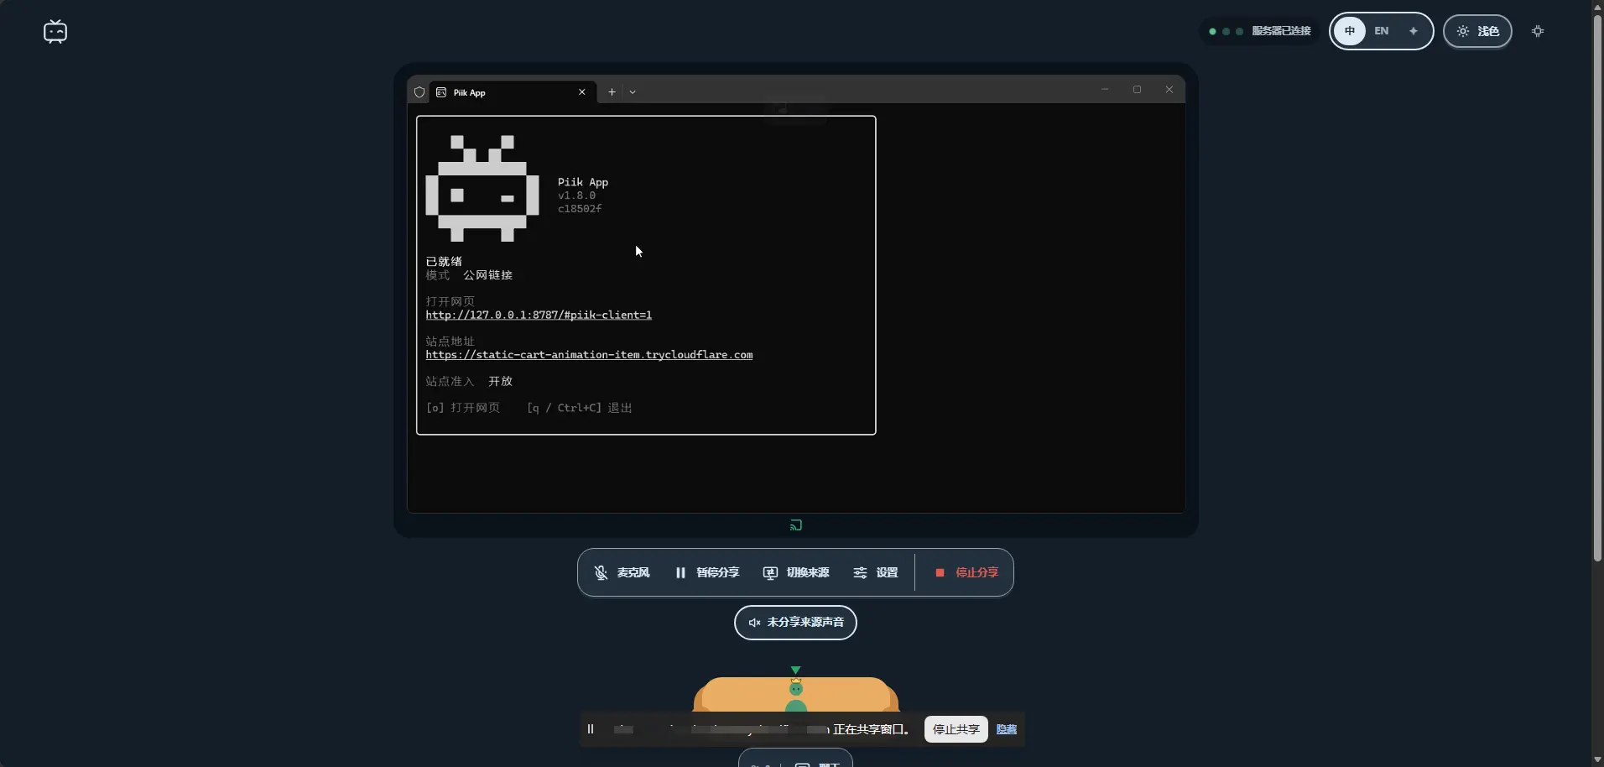This screenshot has height=767, width=1604.
Task: Click the page vertical scrollbar
Action: pyautogui.click(x=1597, y=287)
